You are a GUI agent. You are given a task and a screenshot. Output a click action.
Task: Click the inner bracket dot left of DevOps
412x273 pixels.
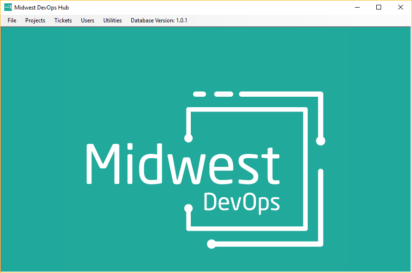click(188, 208)
